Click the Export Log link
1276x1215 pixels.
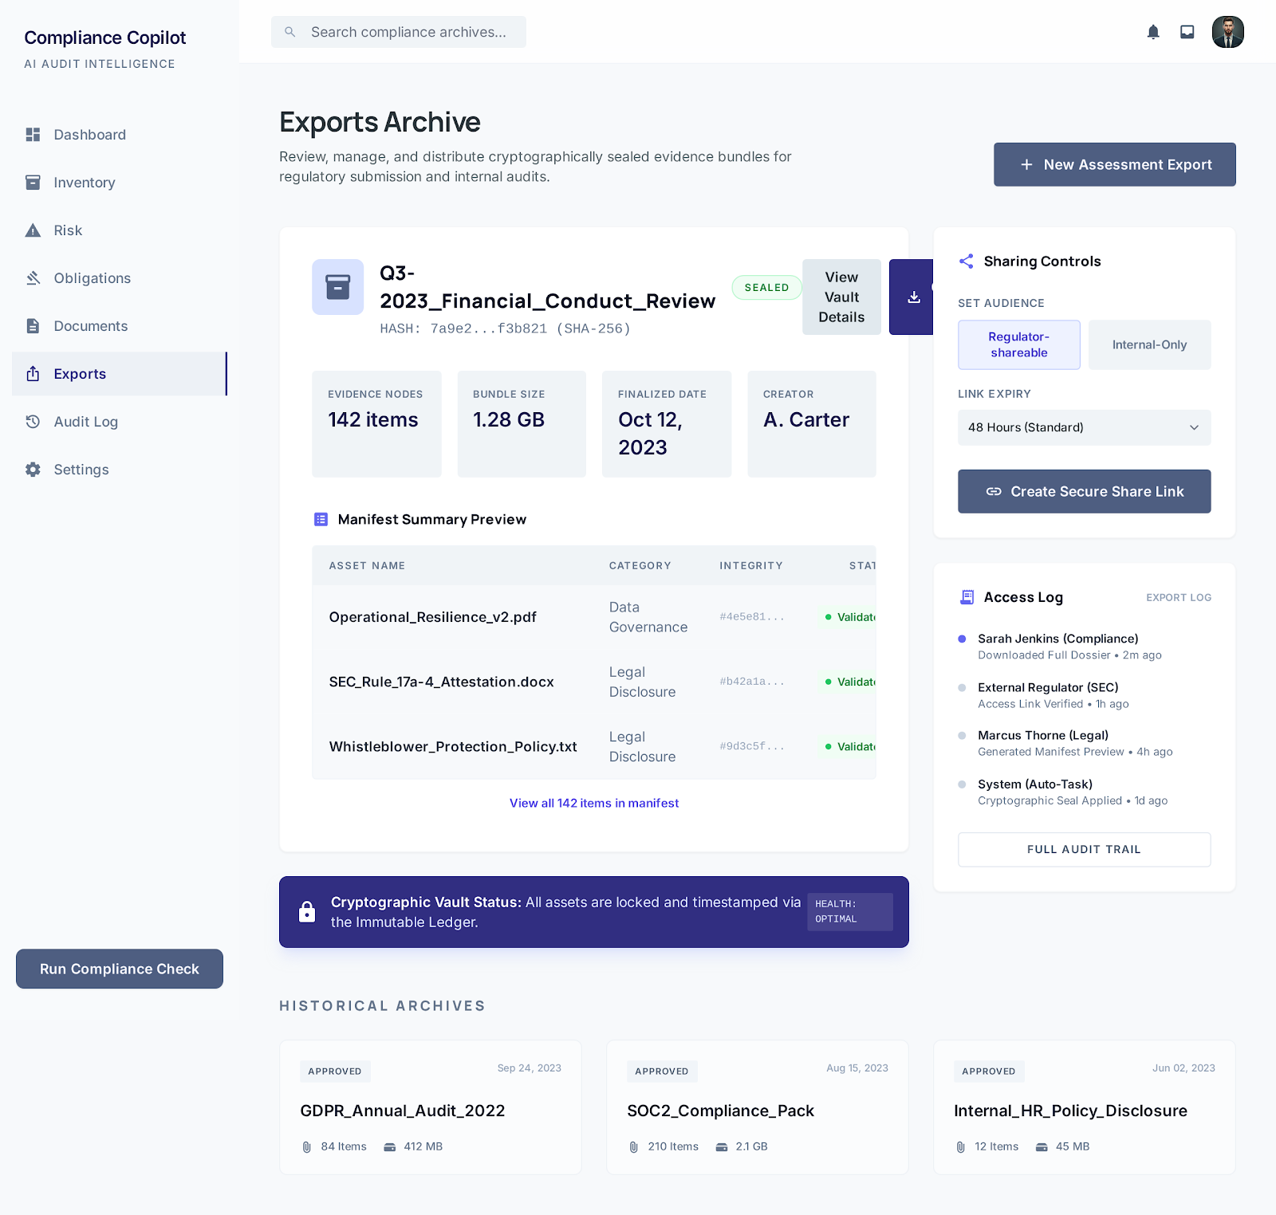[x=1178, y=597]
